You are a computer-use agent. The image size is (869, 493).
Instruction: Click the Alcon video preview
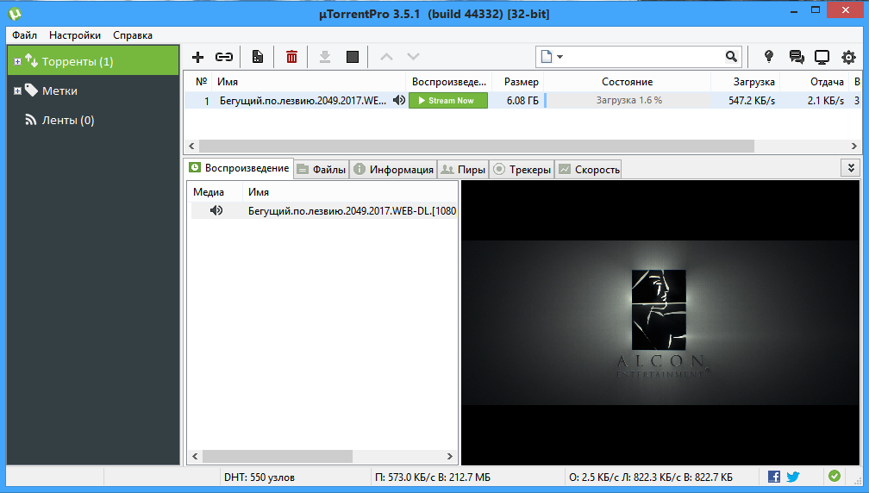click(660, 322)
